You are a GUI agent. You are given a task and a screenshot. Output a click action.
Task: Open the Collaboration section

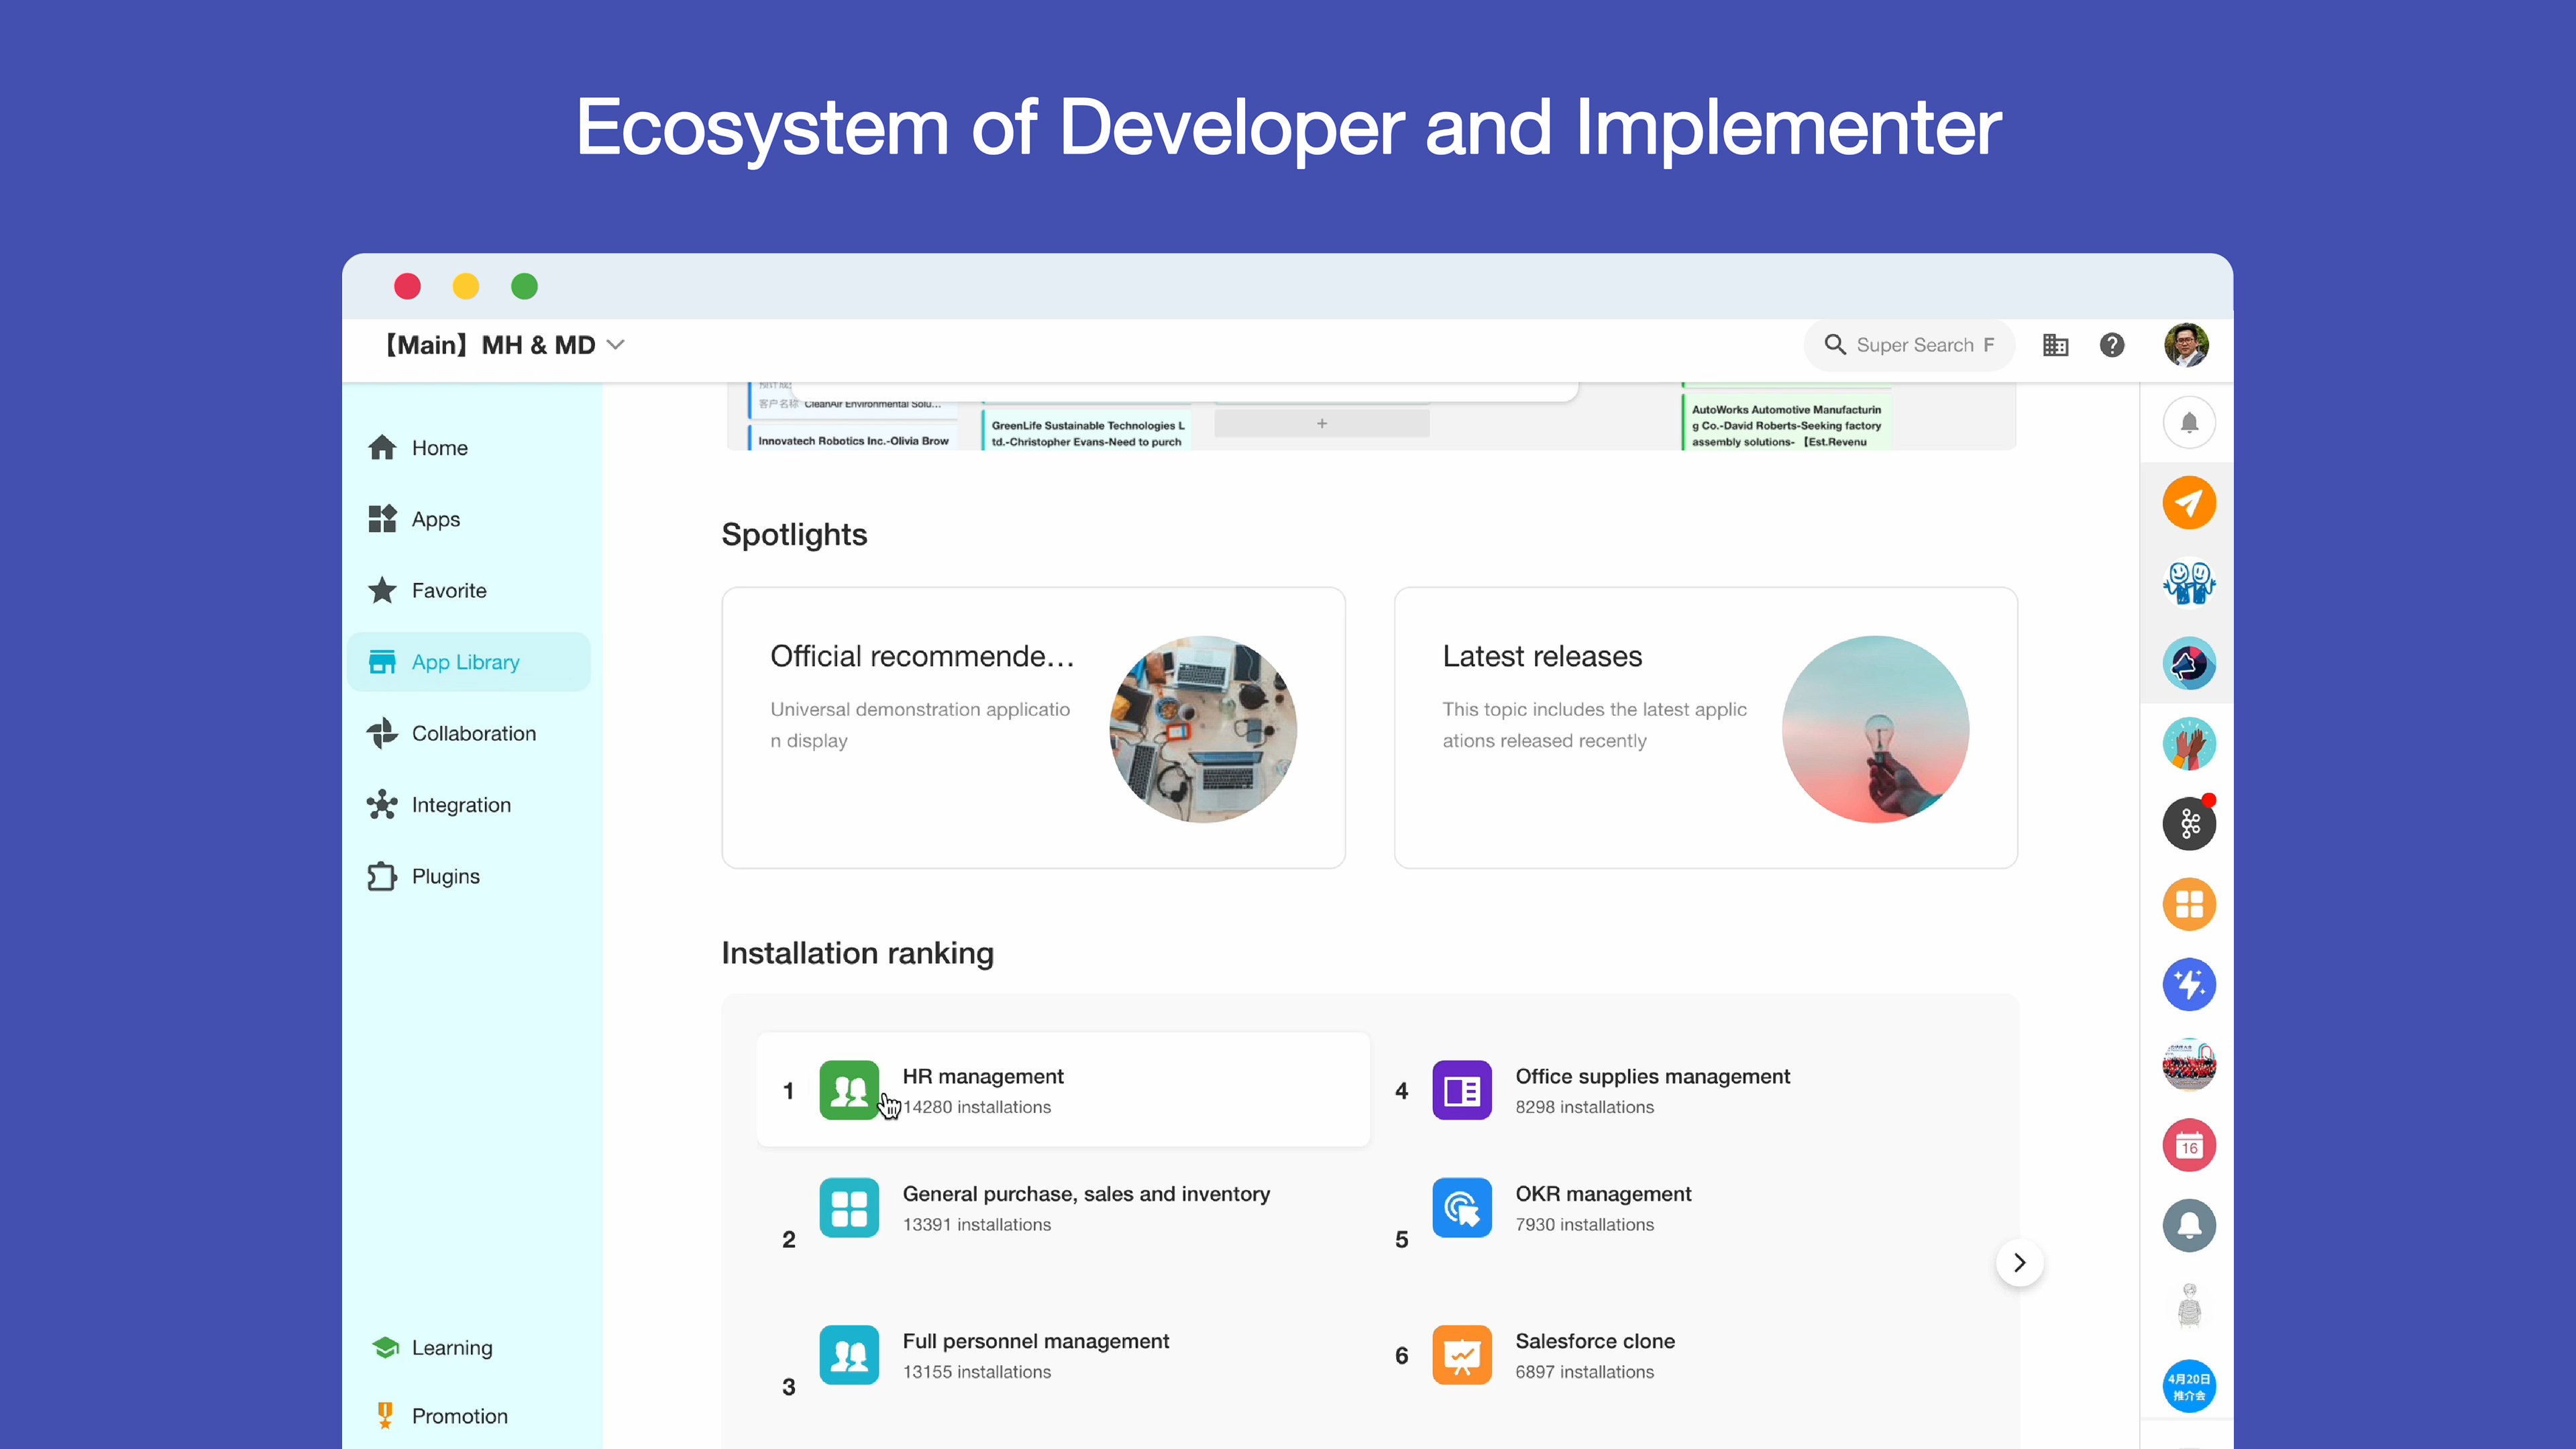pyautogui.click(x=473, y=733)
